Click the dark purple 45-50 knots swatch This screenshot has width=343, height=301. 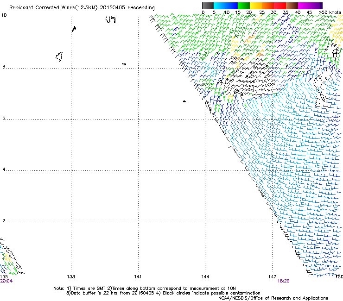[x=316, y=6]
